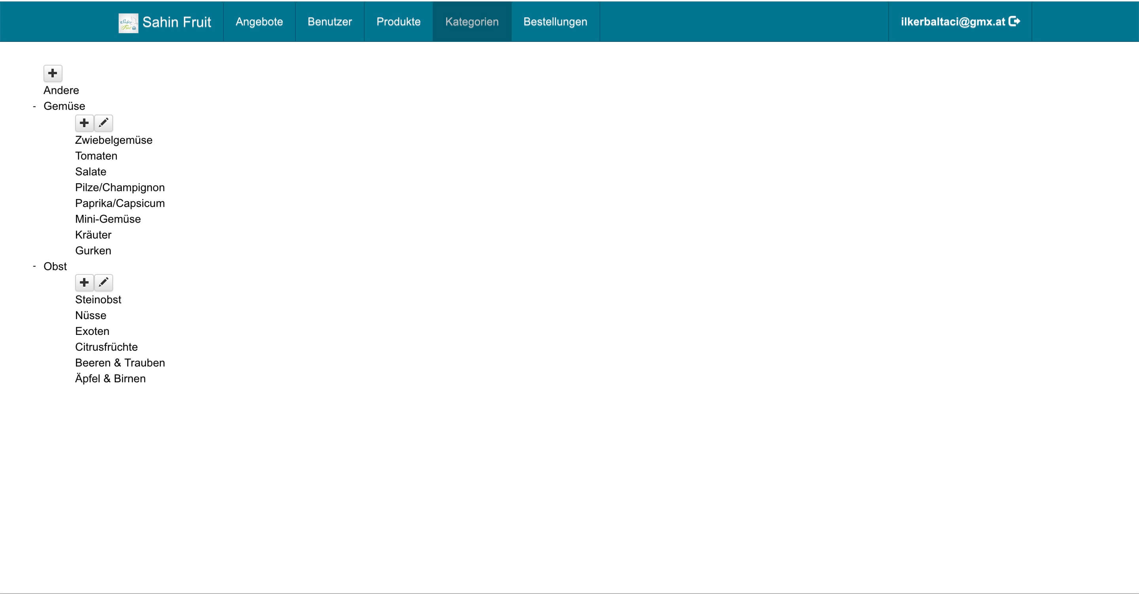Choose the Citrusfrüchte subcategory
This screenshot has height=594, width=1139.
[106, 347]
